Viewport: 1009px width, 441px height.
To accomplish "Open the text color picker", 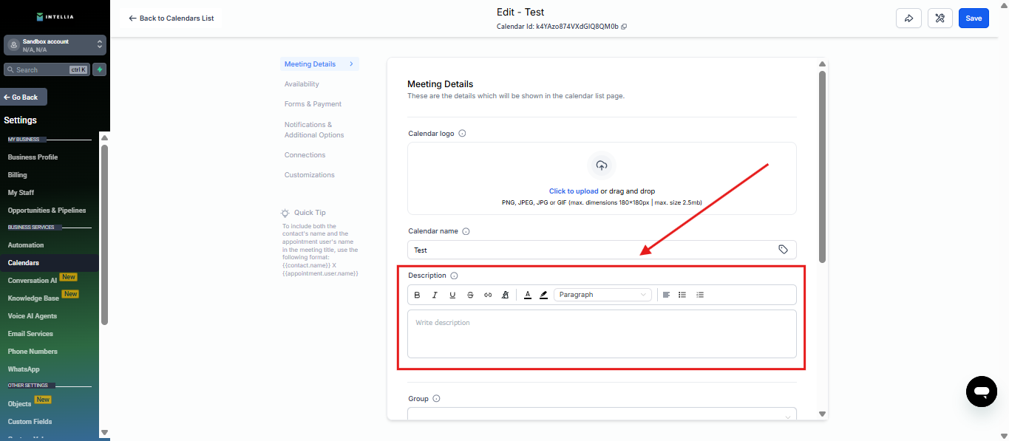I will [x=528, y=295].
